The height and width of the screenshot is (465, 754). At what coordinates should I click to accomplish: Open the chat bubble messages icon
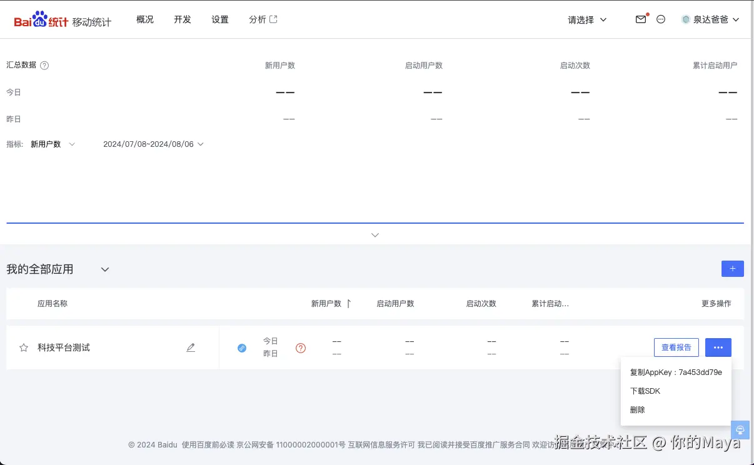661,19
